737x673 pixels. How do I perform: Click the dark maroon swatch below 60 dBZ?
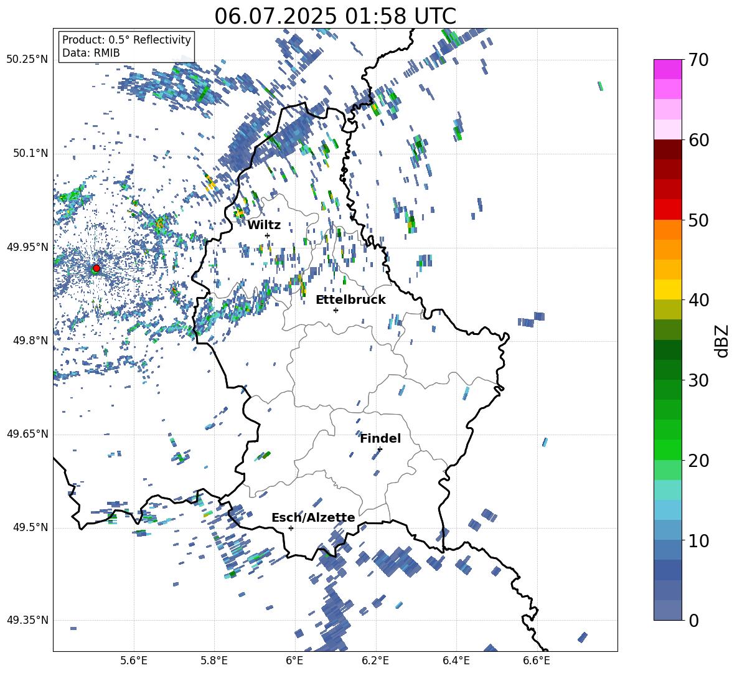click(668, 149)
